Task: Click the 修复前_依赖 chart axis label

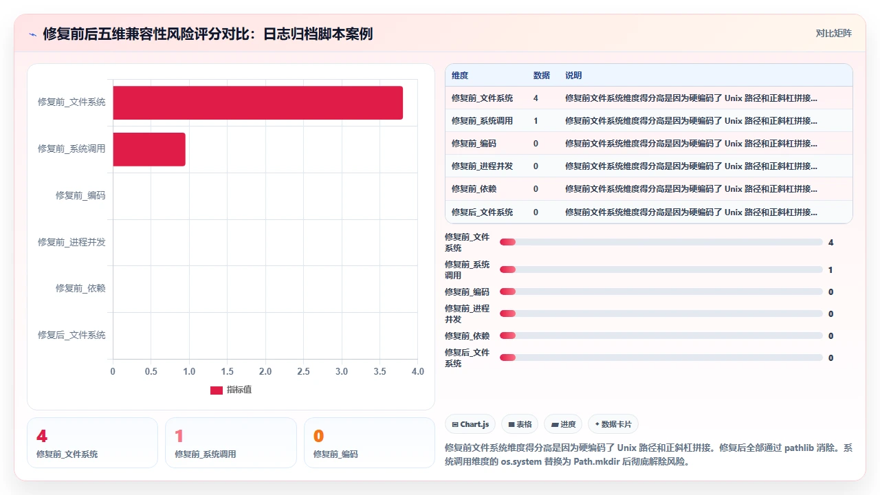Action: point(80,288)
